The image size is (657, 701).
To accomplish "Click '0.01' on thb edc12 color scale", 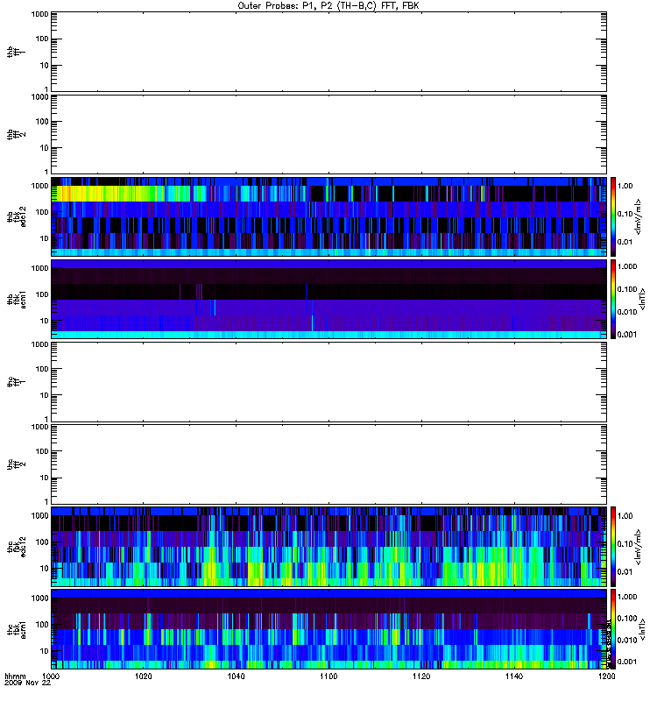I will pos(625,243).
